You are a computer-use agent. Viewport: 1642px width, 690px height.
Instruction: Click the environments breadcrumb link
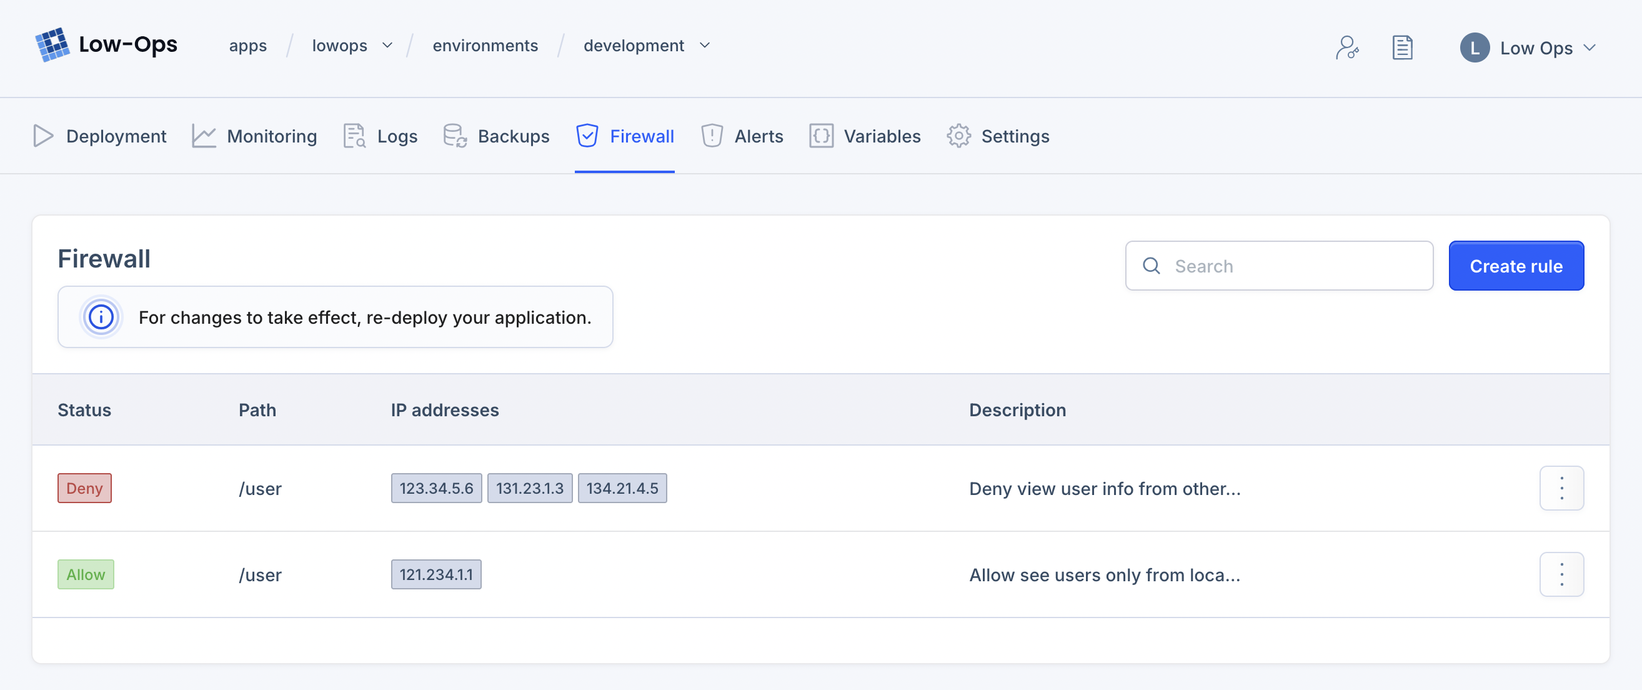click(485, 46)
